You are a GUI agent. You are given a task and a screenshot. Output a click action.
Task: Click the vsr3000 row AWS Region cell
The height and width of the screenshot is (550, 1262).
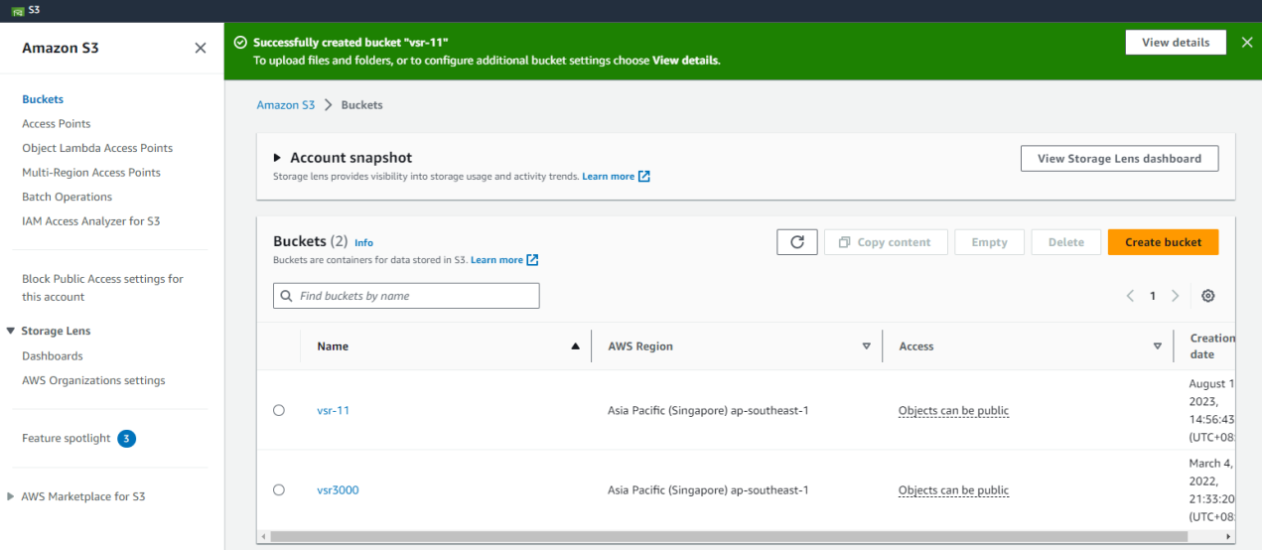click(x=736, y=489)
